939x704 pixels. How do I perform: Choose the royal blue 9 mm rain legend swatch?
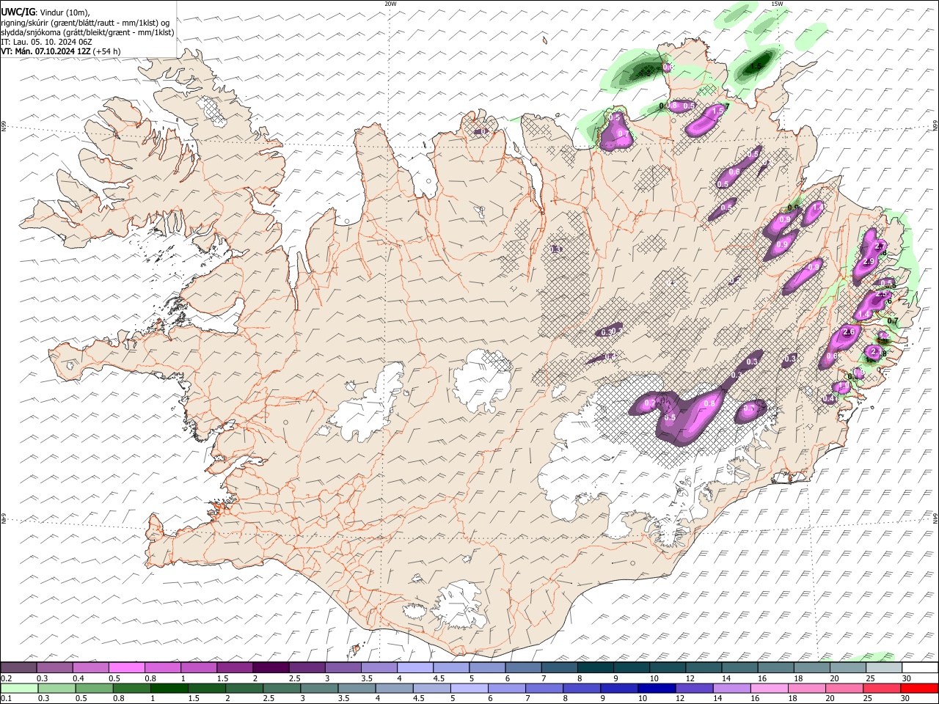tap(618, 689)
